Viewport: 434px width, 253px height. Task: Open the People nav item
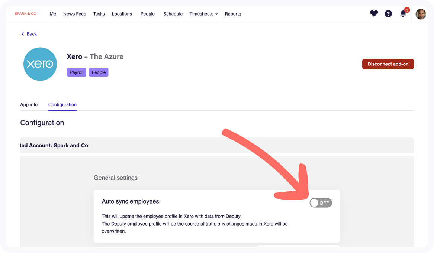click(x=148, y=14)
